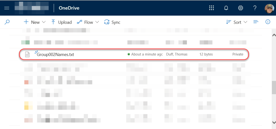This screenshot has width=276, height=129.
Task: Click the "12 bytes" file size
Action: [206, 54]
